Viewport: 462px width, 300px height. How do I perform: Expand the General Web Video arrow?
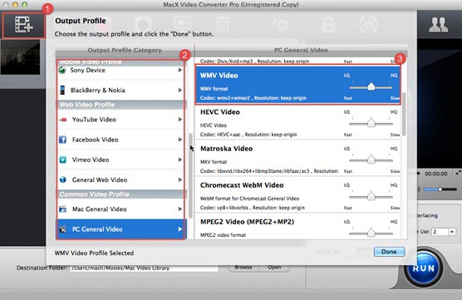179,180
